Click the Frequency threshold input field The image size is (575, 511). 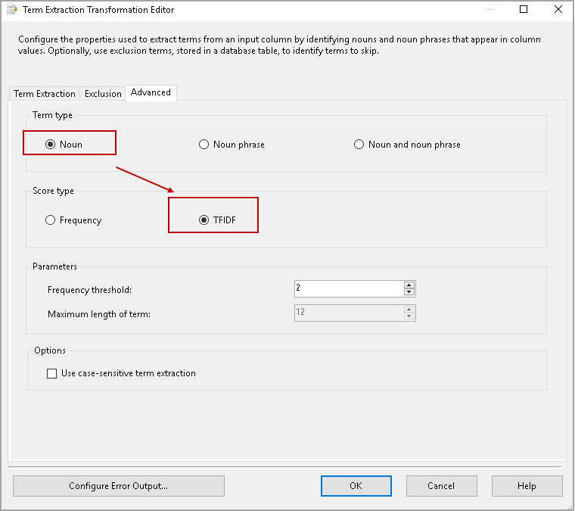348,288
